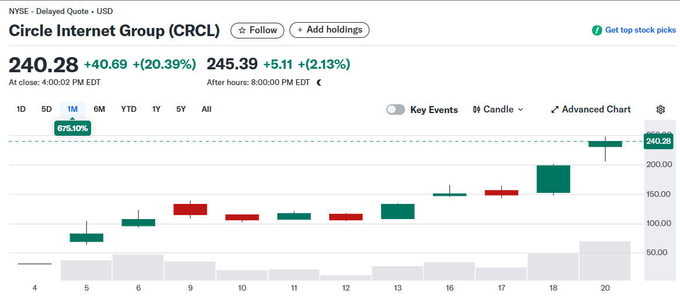The width and height of the screenshot is (680, 296).
Task: Expand the Candle chart type dropdown
Action: tap(521, 110)
